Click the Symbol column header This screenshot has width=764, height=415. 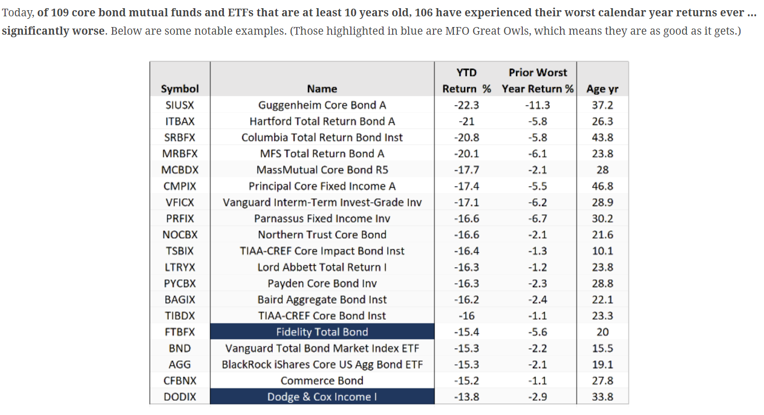click(180, 89)
